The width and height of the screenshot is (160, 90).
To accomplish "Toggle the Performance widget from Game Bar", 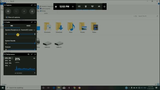I will (x=92, y=6).
